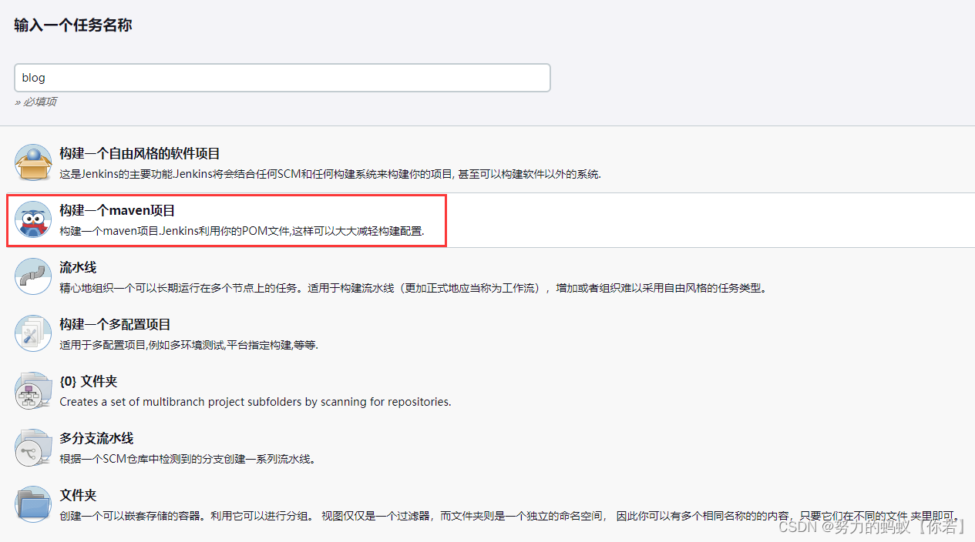
Task: Click the 必填项 required hint text
Action: point(35,102)
